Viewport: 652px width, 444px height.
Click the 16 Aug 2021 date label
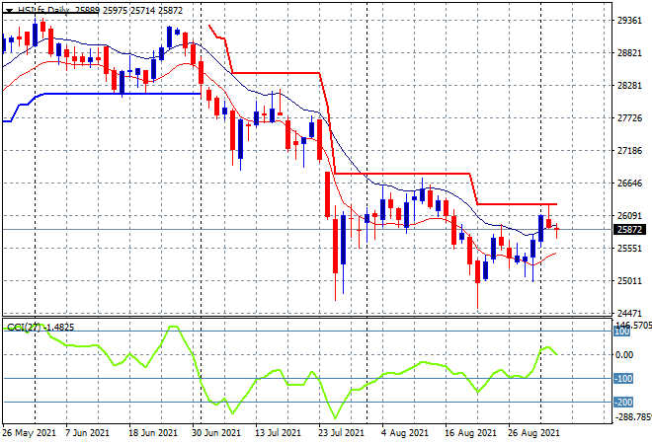click(x=470, y=433)
